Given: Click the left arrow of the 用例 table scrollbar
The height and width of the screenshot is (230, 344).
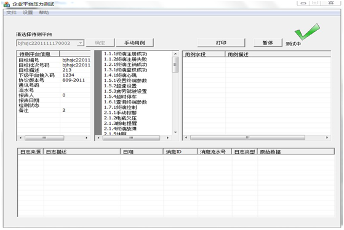Looking at the screenshot, I should click(x=186, y=138).
